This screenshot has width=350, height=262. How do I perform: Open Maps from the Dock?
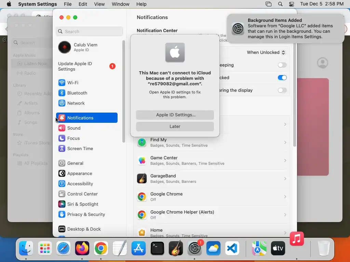click(259, 248)
